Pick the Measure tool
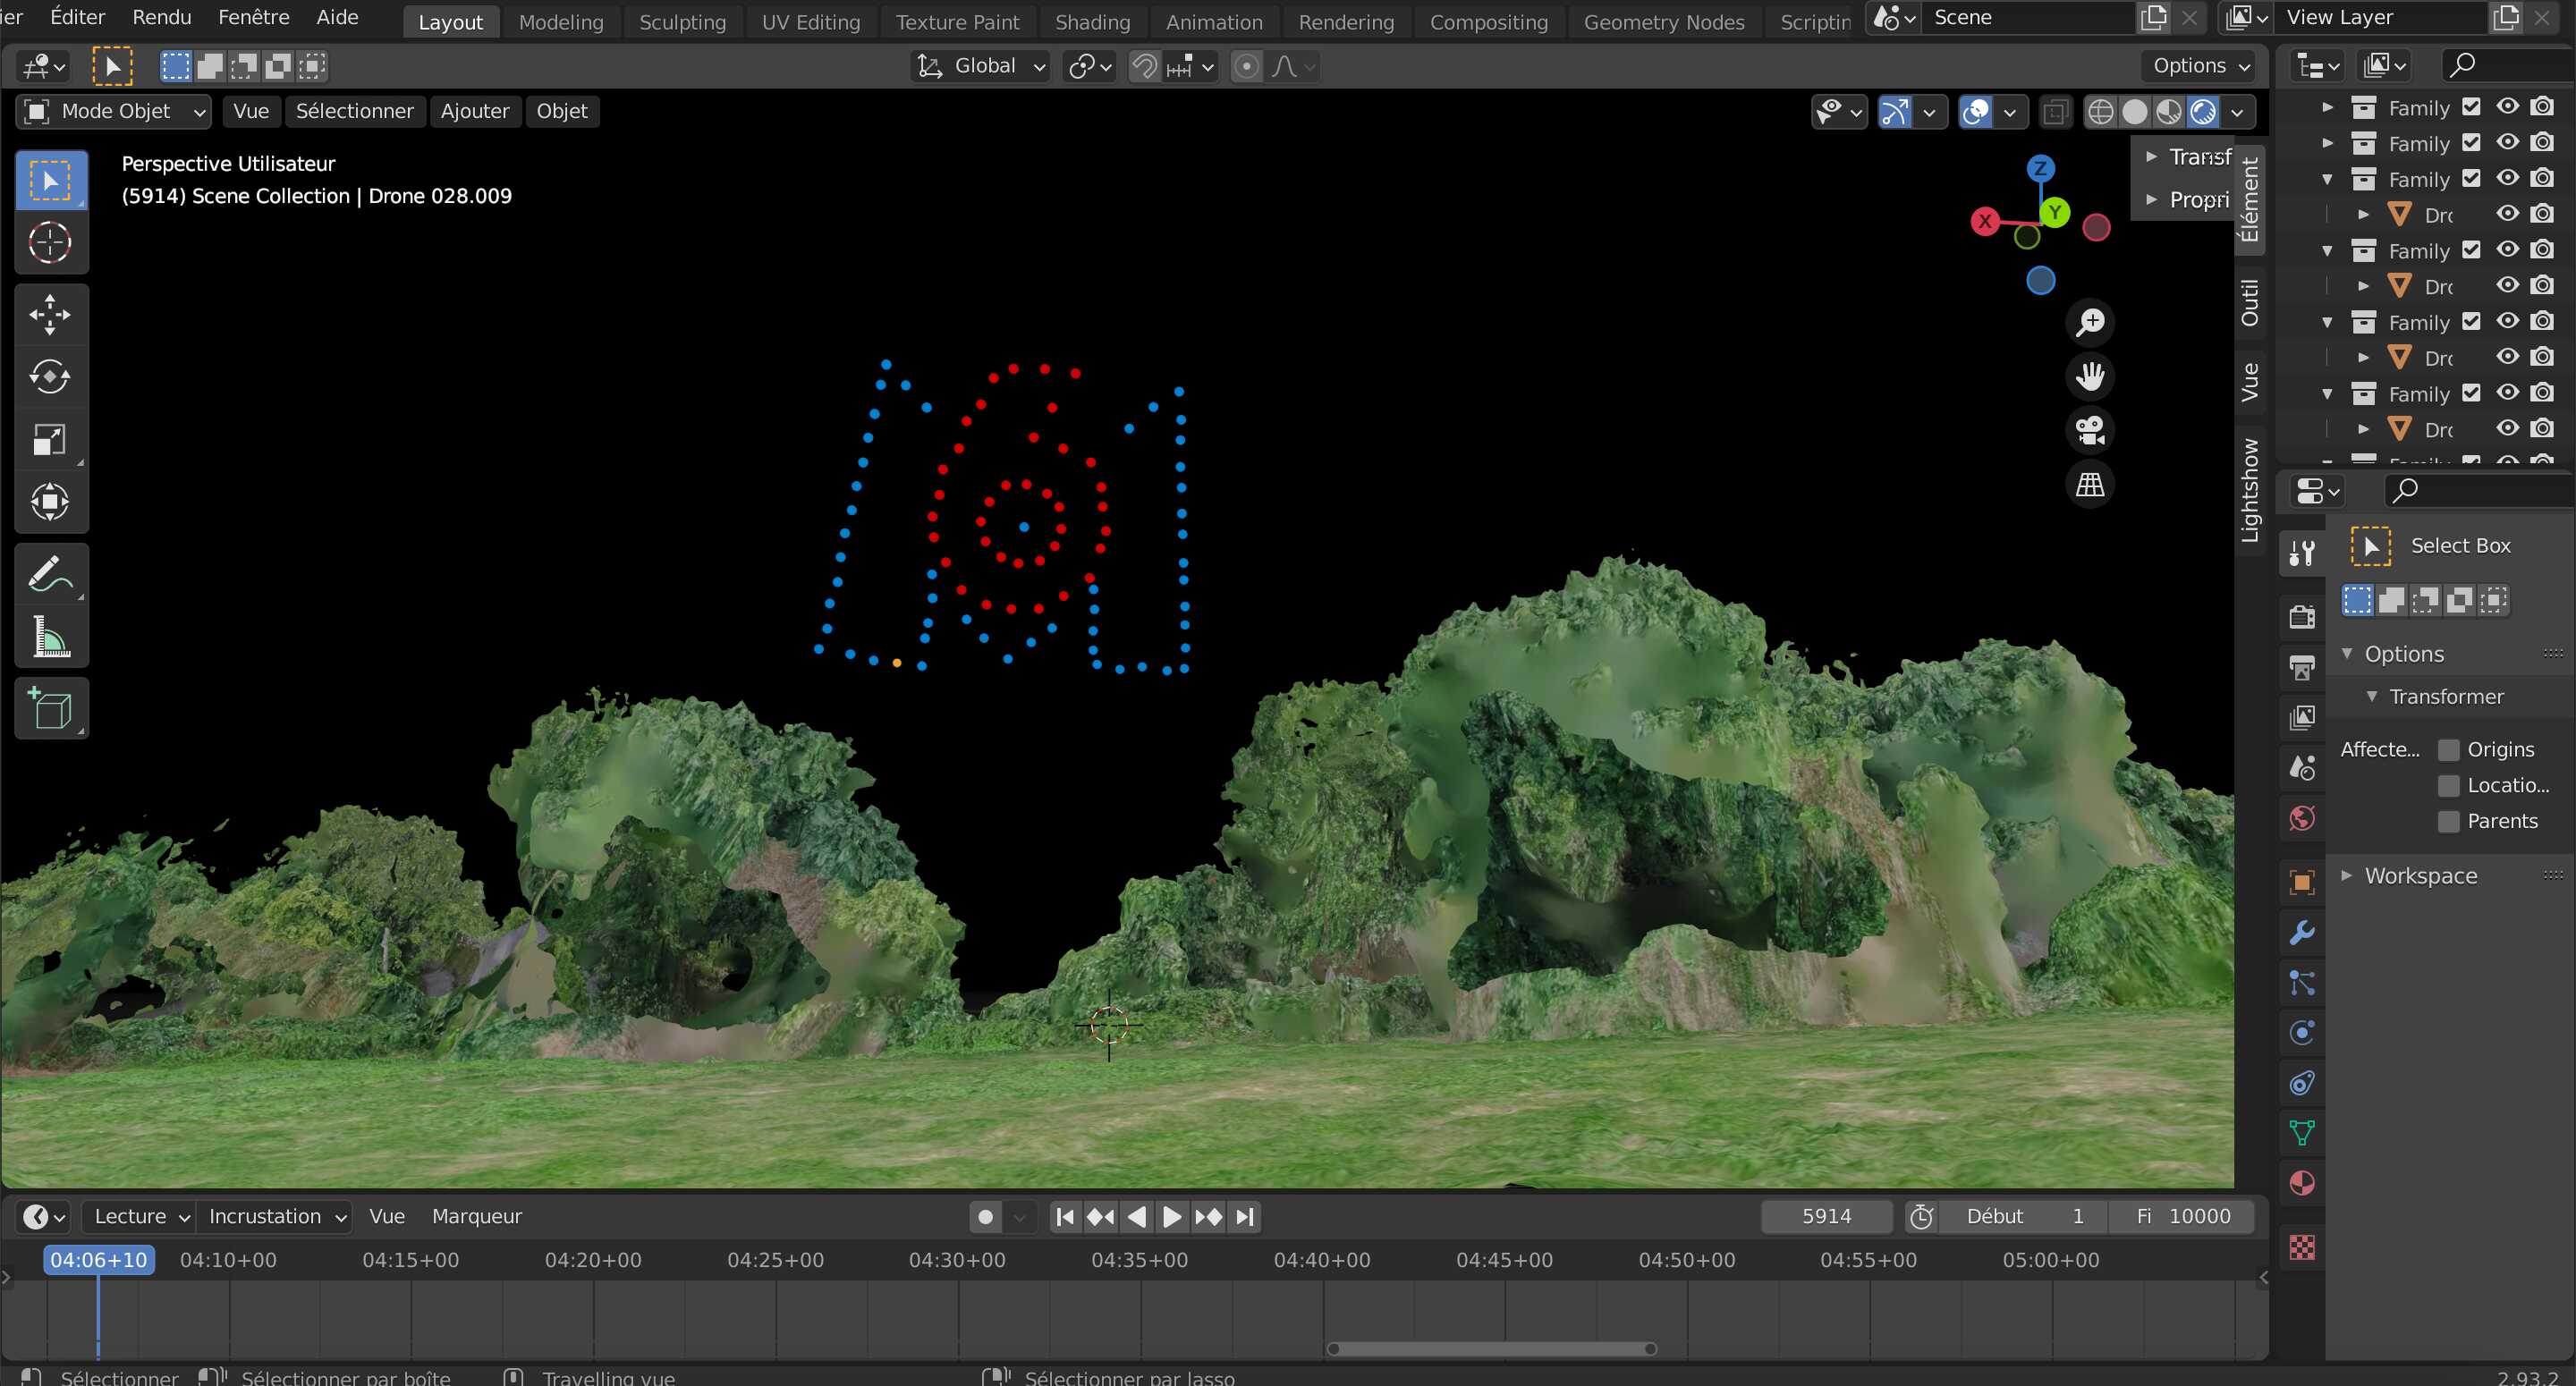This screenshot has width=2576, height=1386. click(x=50, y=637)
